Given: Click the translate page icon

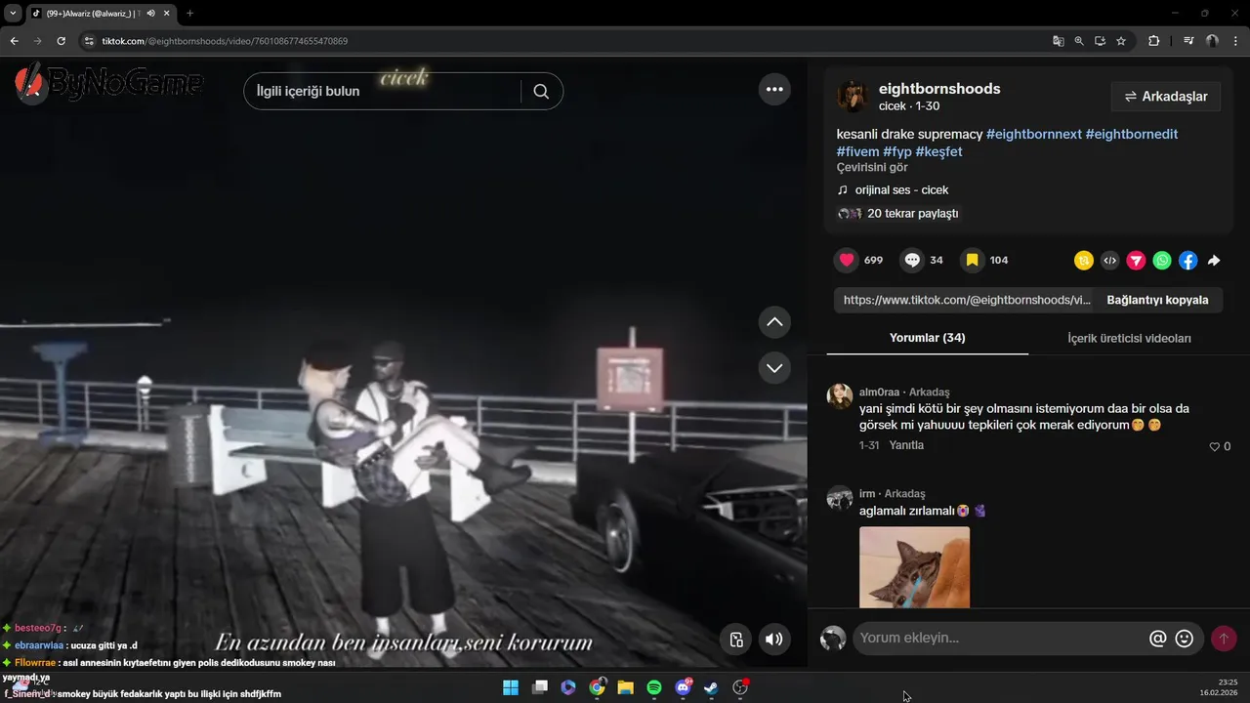Looking at the screenshot, I should (x=1058, y=41).
